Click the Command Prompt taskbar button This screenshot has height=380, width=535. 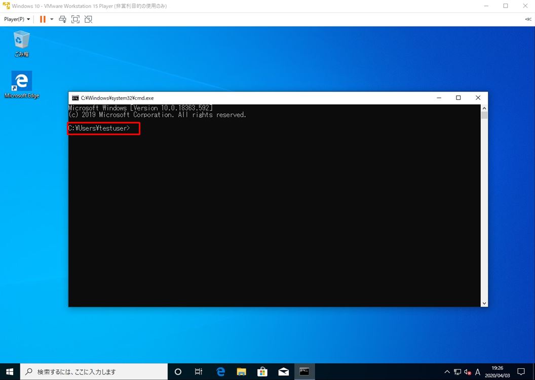coord(304,371)
